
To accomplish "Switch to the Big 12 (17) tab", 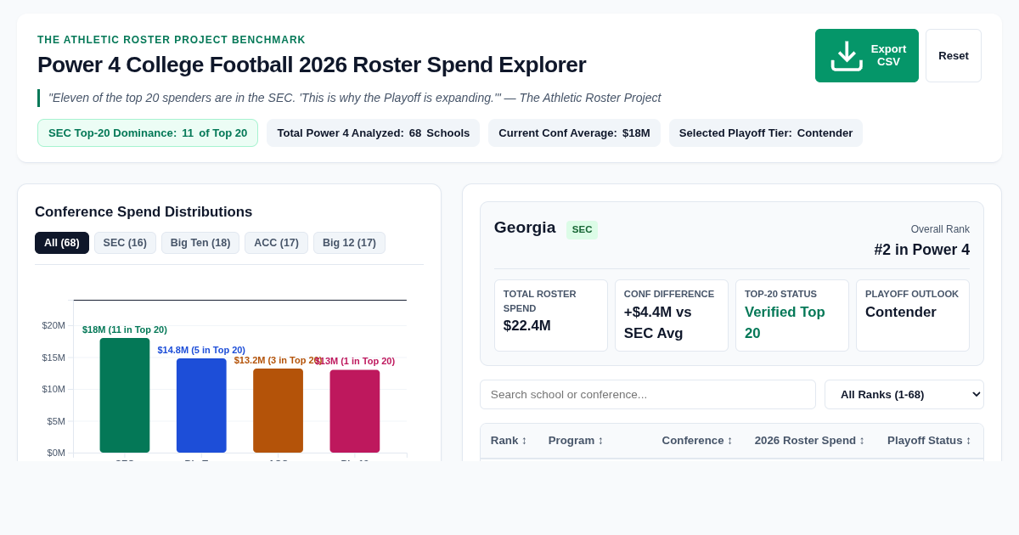I will point(349,243).
